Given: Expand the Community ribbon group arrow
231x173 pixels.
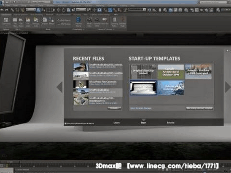Looking at the screenshot, I should pyautogui.click(x=84, y=29).
